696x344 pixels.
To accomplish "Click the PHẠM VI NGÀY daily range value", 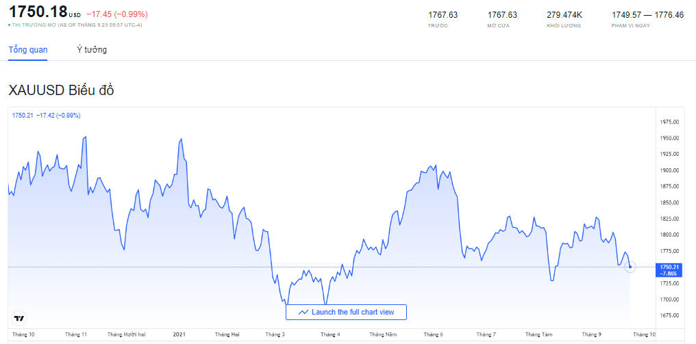I will [647, 14].
